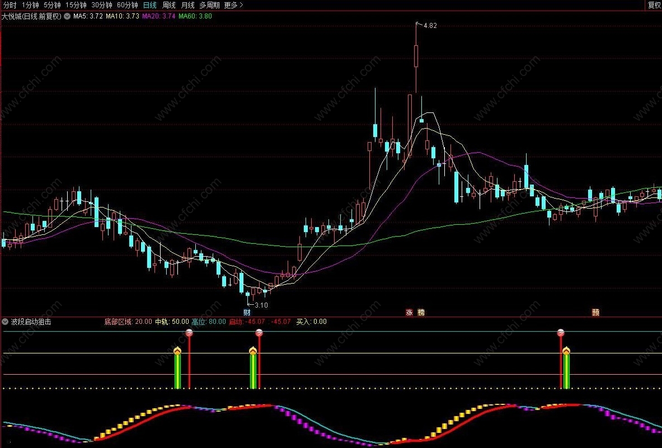Open the main chart settings dropdown icon
Image resolution: width=662 pixels, height=448 pixels.
(x=67, y=16)
